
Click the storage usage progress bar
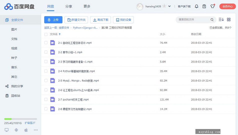21,119
